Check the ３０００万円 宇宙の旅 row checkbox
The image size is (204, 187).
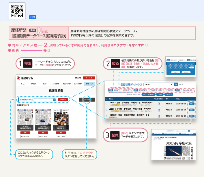106,104
